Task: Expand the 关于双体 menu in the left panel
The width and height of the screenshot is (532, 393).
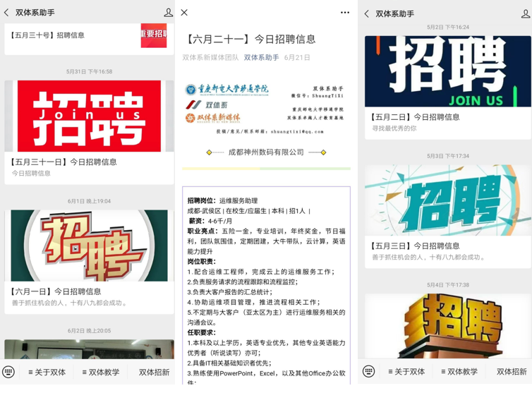Action: point(47,372)
